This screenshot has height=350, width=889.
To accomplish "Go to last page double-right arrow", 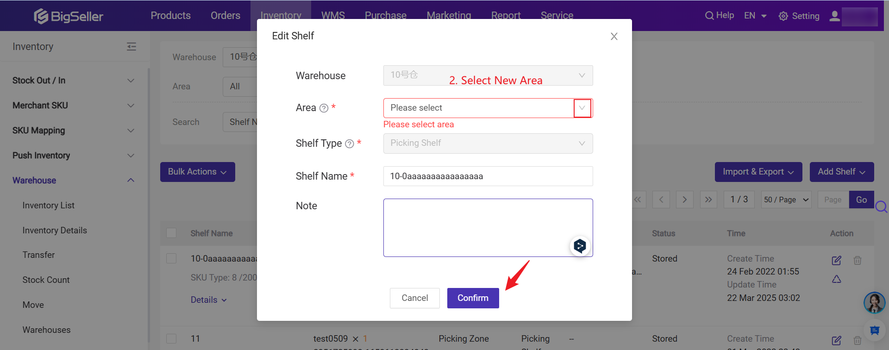I will [708, 200].
